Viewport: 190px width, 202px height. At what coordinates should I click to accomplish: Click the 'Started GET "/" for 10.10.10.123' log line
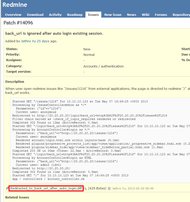click(70, 176)
